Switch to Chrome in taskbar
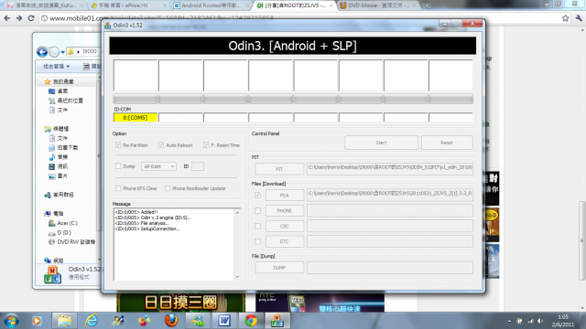Screen dimensions: 586x329 (x=251, y=321)
